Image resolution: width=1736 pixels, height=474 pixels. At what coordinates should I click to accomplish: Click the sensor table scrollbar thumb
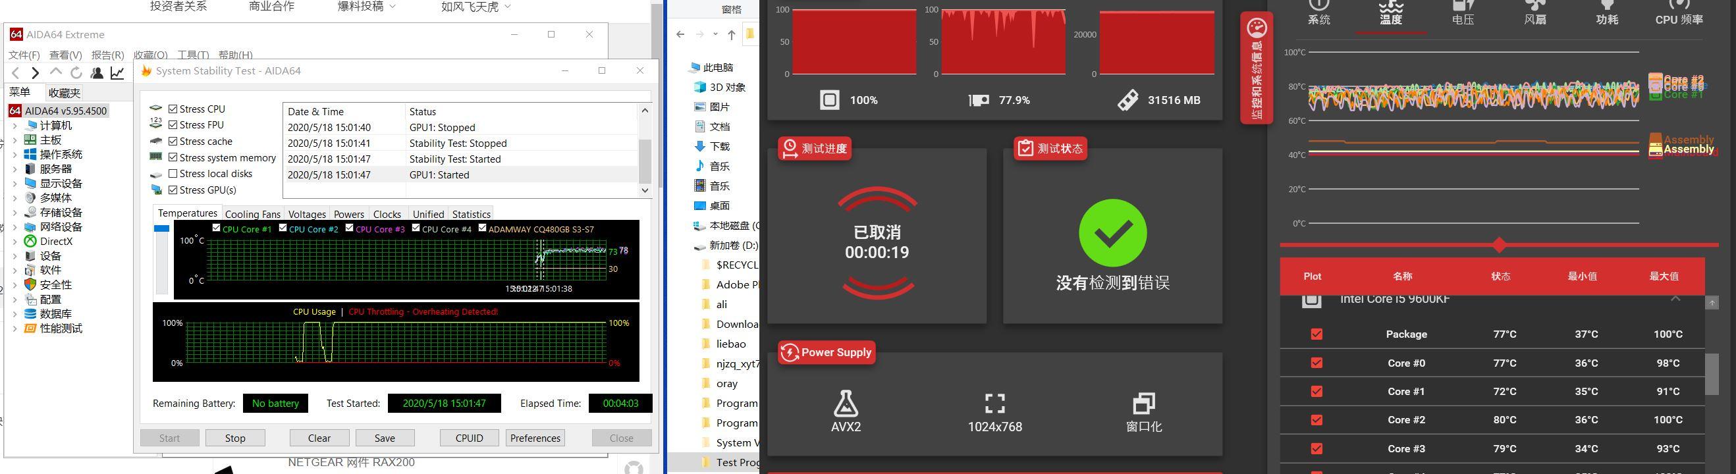(x=1712, y=375)
